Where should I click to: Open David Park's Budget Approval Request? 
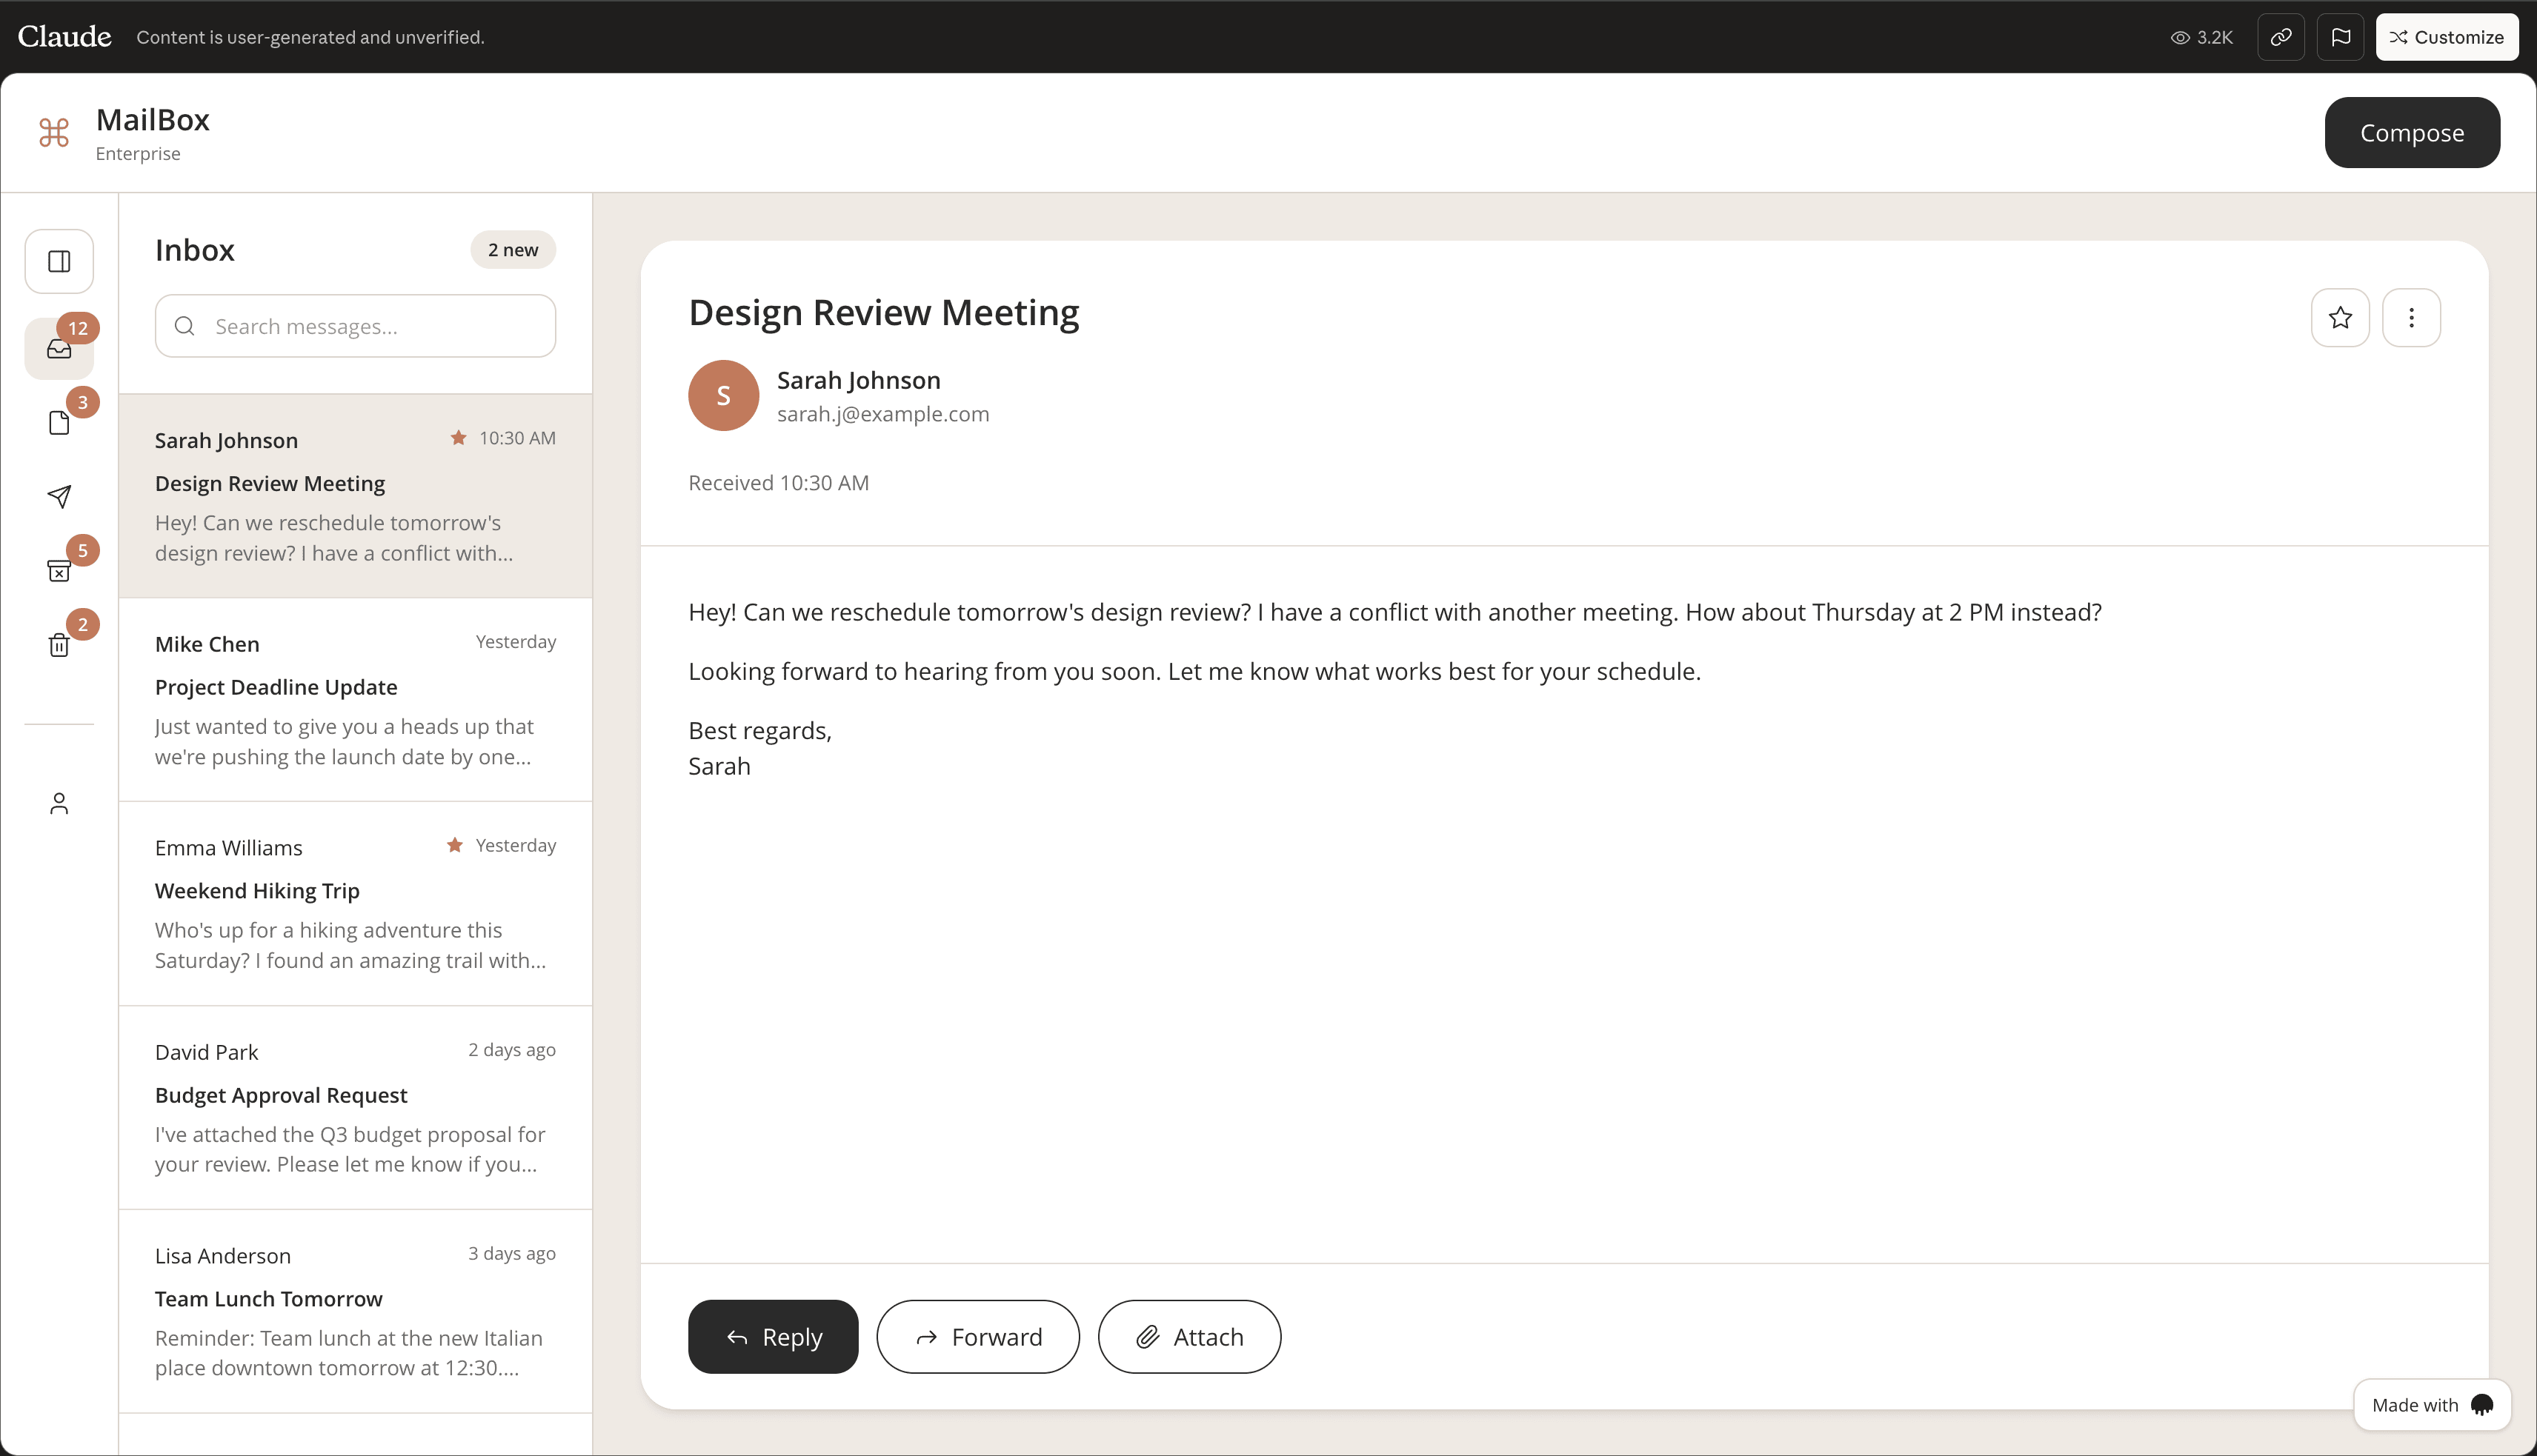point(355,1107)
